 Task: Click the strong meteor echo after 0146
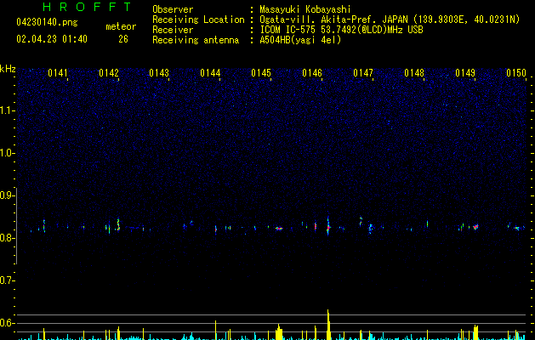[x=328, y=226]
